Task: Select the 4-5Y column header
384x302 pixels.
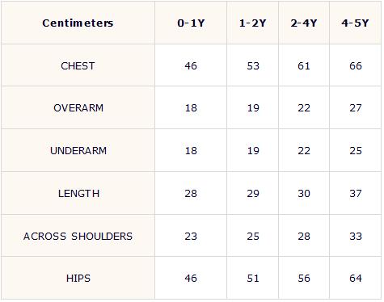Action: pyautogui.click(x=355, y=23)
